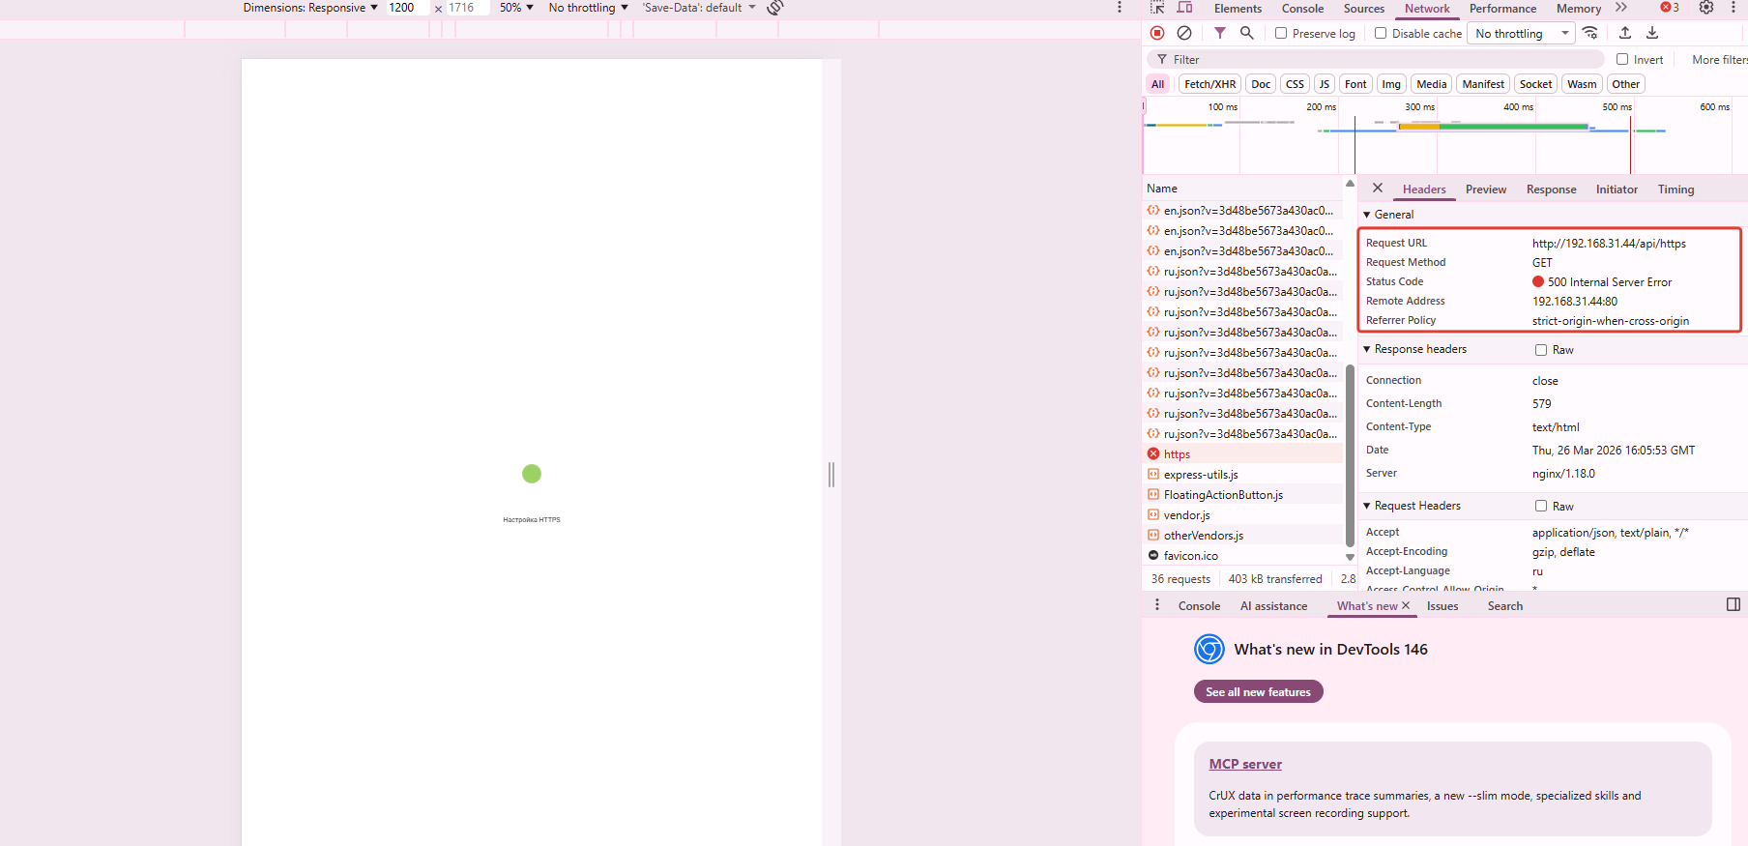The width and height of the screenshot is (1748, 846).
Task: Stop recording network log
Action: pos(1157,33)
